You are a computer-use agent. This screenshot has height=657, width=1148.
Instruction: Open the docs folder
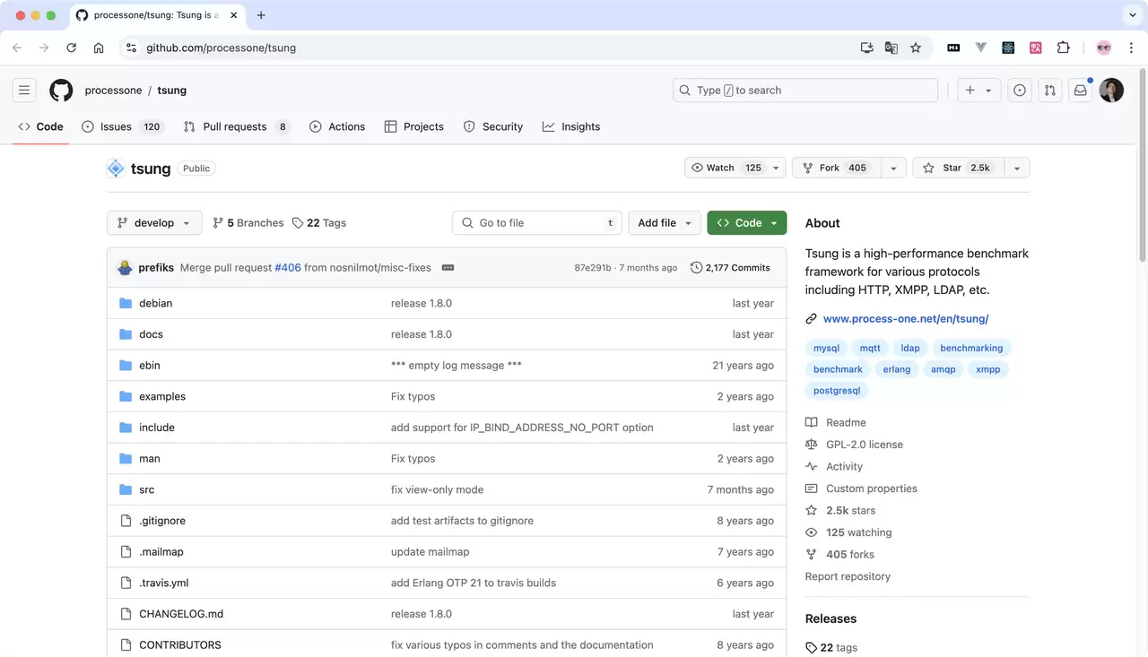(x=151, y=334)
